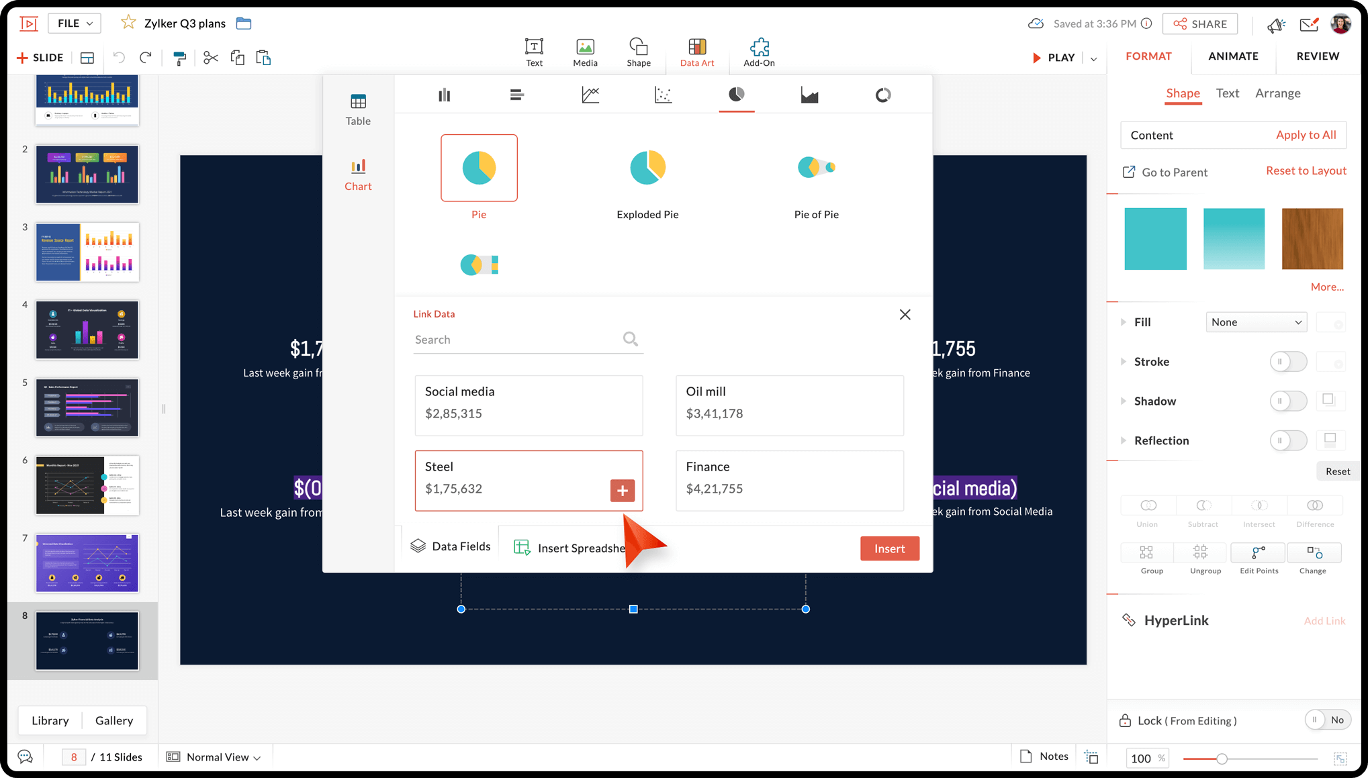Image resolution: width=1368 pixels, height=778 pixels.
Task: Expand the Stroke section
Action: (1123, 361)
